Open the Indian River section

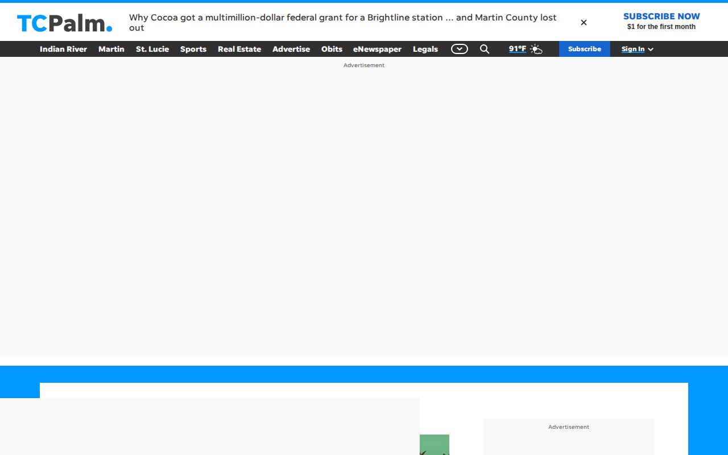63,49
